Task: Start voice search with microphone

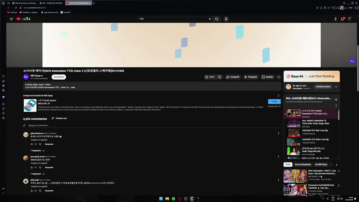Action: point(226,19)
